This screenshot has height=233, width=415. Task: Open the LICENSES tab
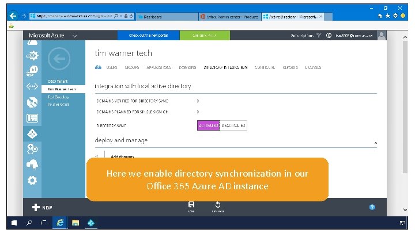(x=313, y=68)
